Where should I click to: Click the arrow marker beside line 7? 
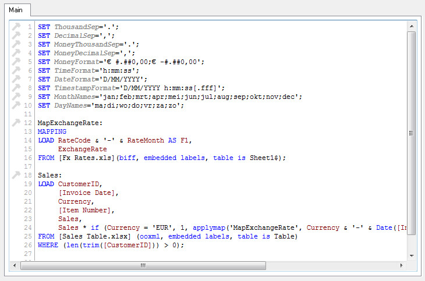[16, 79]
